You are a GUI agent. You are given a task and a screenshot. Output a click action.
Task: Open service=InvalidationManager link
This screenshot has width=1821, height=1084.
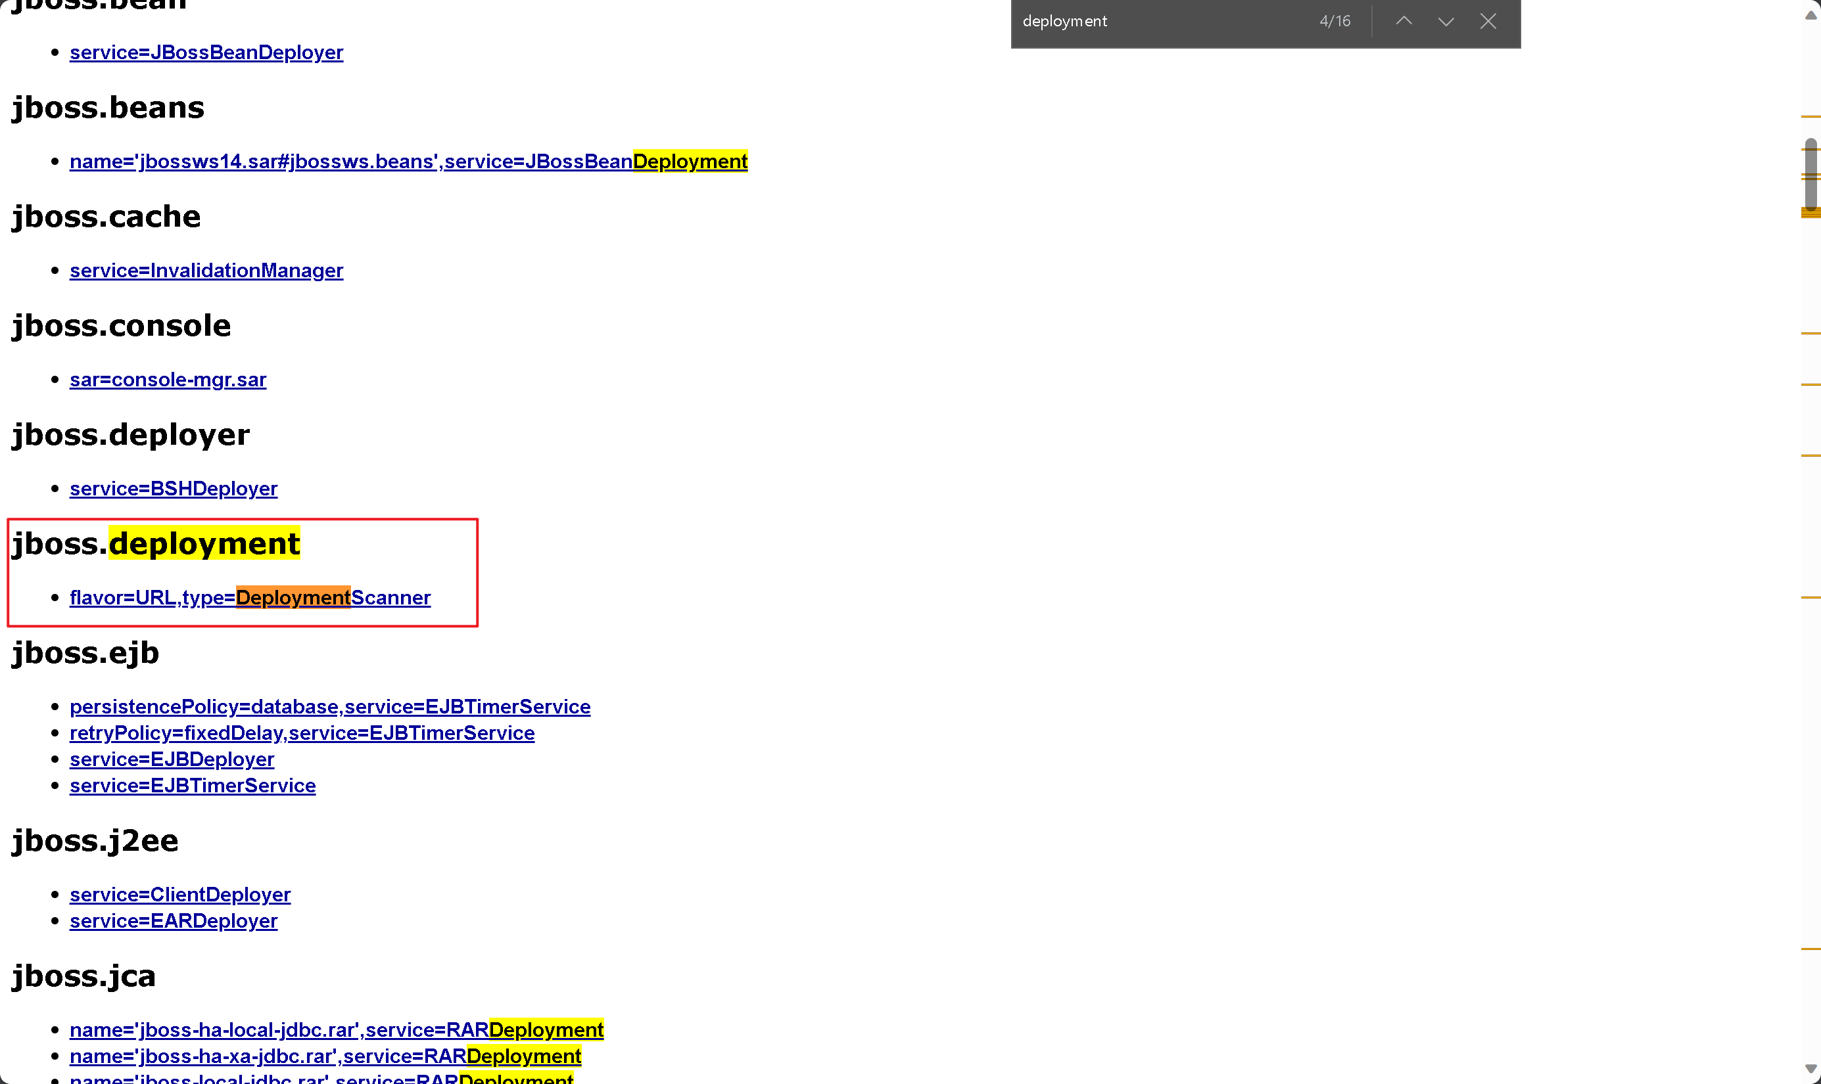pos(206,270)
